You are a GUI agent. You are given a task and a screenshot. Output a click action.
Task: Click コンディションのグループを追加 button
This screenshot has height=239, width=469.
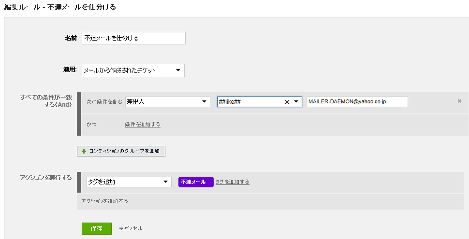click(121, 151)
